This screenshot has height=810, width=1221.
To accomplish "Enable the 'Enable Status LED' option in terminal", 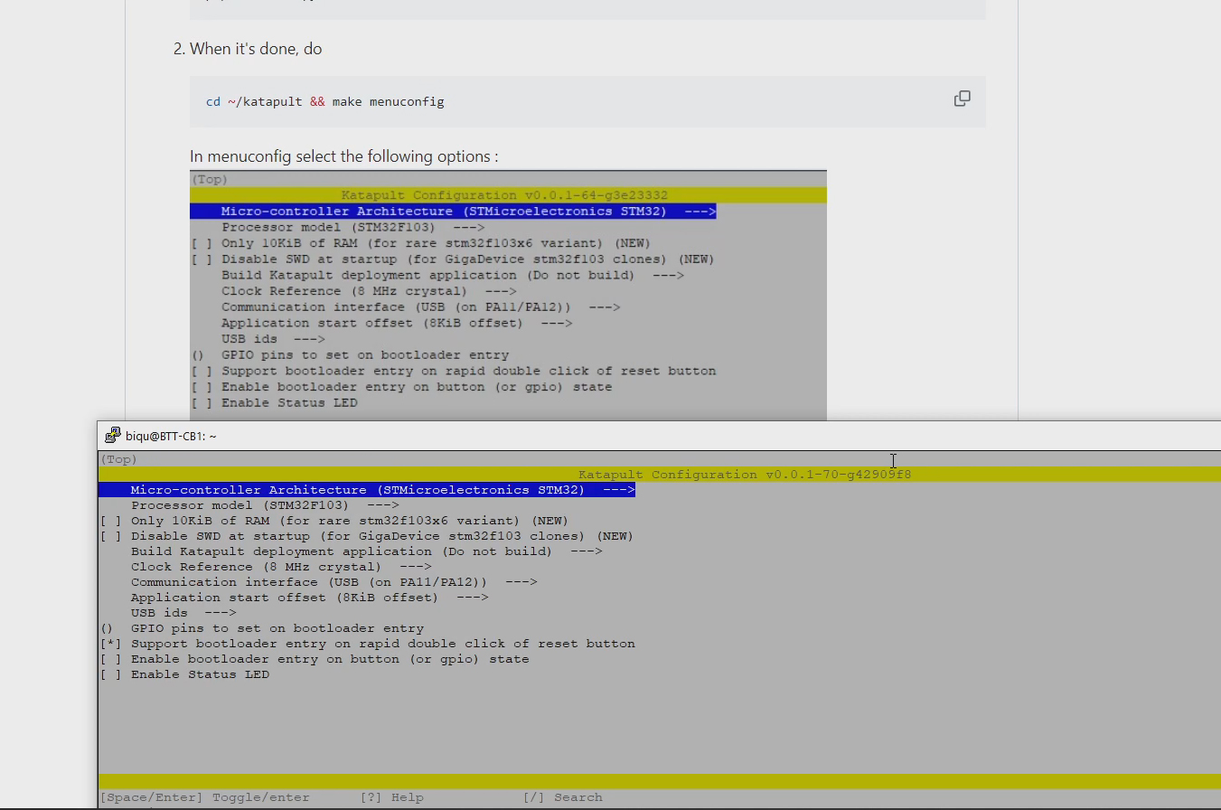I will 111,674.
